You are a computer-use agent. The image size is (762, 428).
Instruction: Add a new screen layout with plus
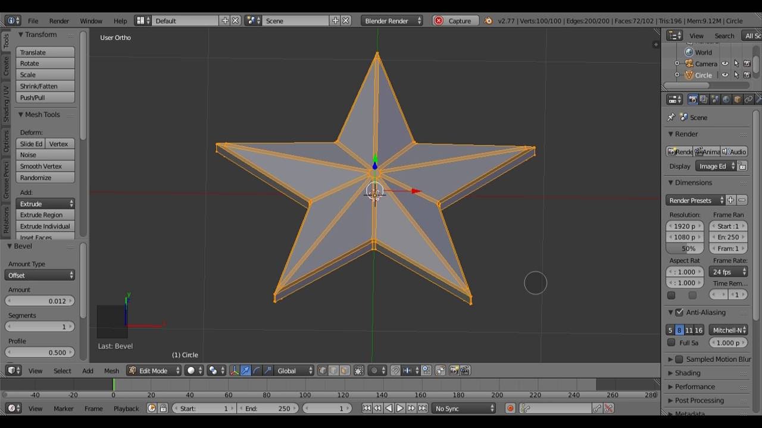coord(225,20)
